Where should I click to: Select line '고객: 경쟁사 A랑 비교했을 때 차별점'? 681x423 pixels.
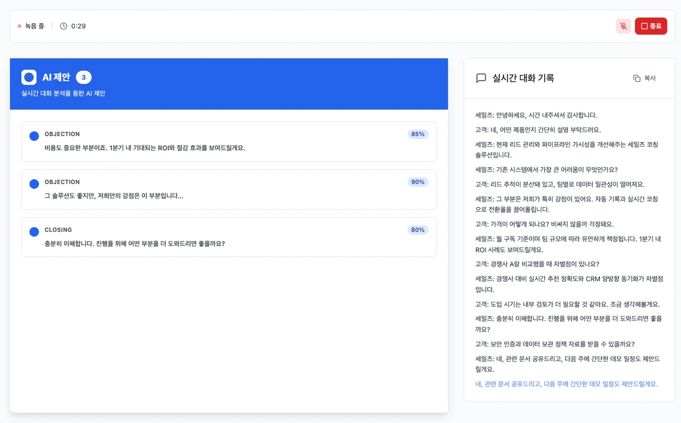point(537,264)
